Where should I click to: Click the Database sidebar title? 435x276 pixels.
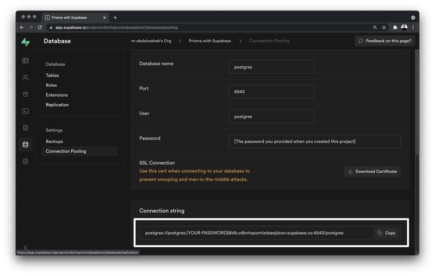point(57,41)
